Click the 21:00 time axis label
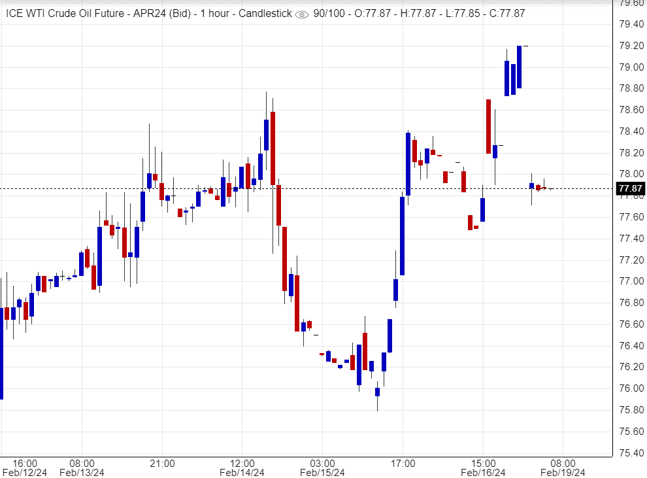 [161, 463]
